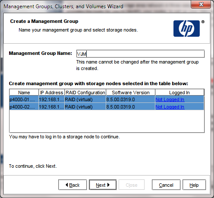Click the disabled Close button
This screenshot has width=214, height=198.
pyautogui.click(x=132, y=185)
